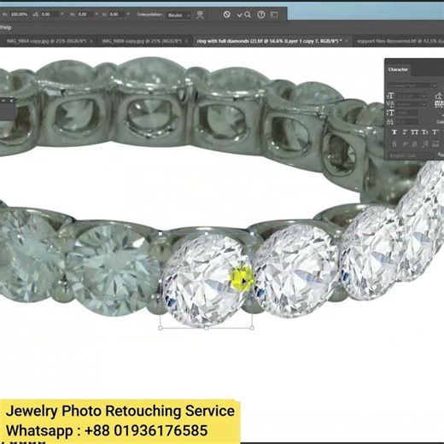Open the workspace layout icon in options bar
444x444 pixels.
coord(274,15)
